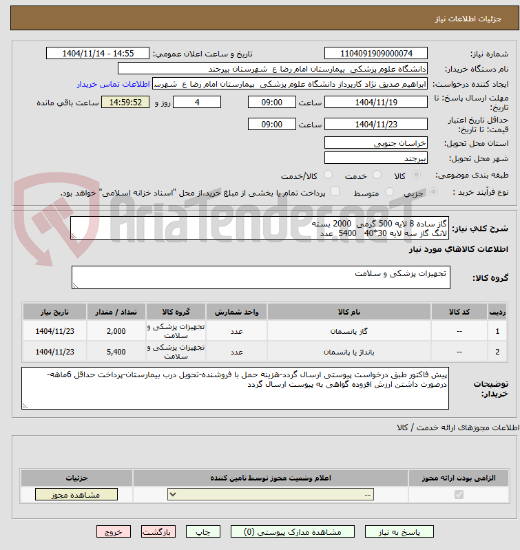Click the الزامی بودن ارائه مجوز column header
The image size is (520, 550).
click(x=459, y=478)
